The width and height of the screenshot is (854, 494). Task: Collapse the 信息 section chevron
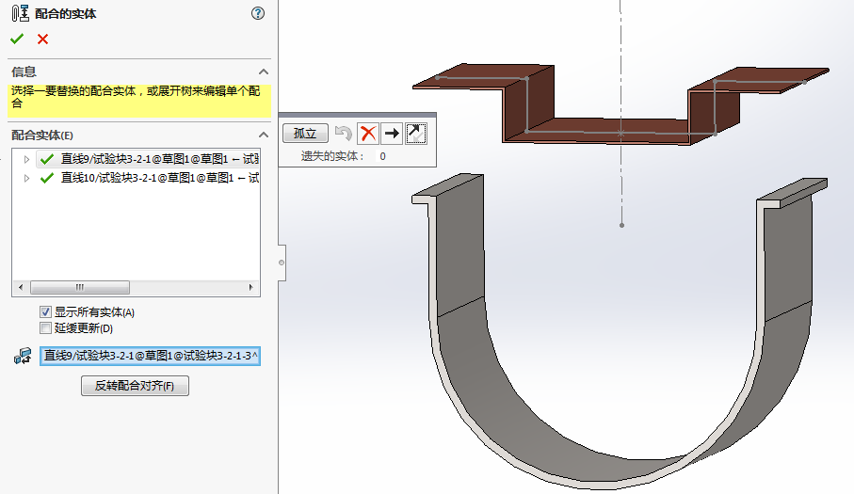coord(264,72)
